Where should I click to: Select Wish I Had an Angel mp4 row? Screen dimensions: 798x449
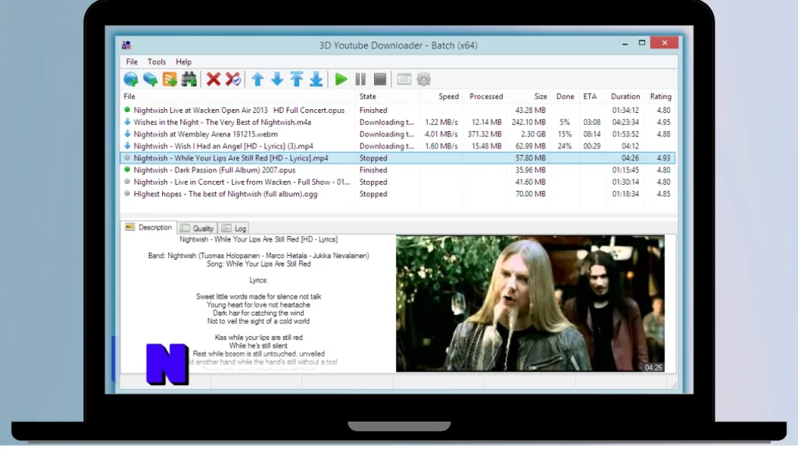pos(398,146)
